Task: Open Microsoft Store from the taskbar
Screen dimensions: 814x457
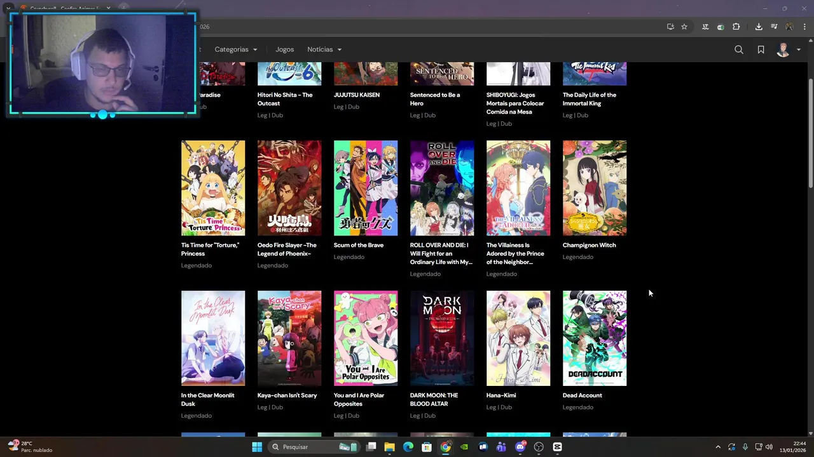Action: (427, 447)
